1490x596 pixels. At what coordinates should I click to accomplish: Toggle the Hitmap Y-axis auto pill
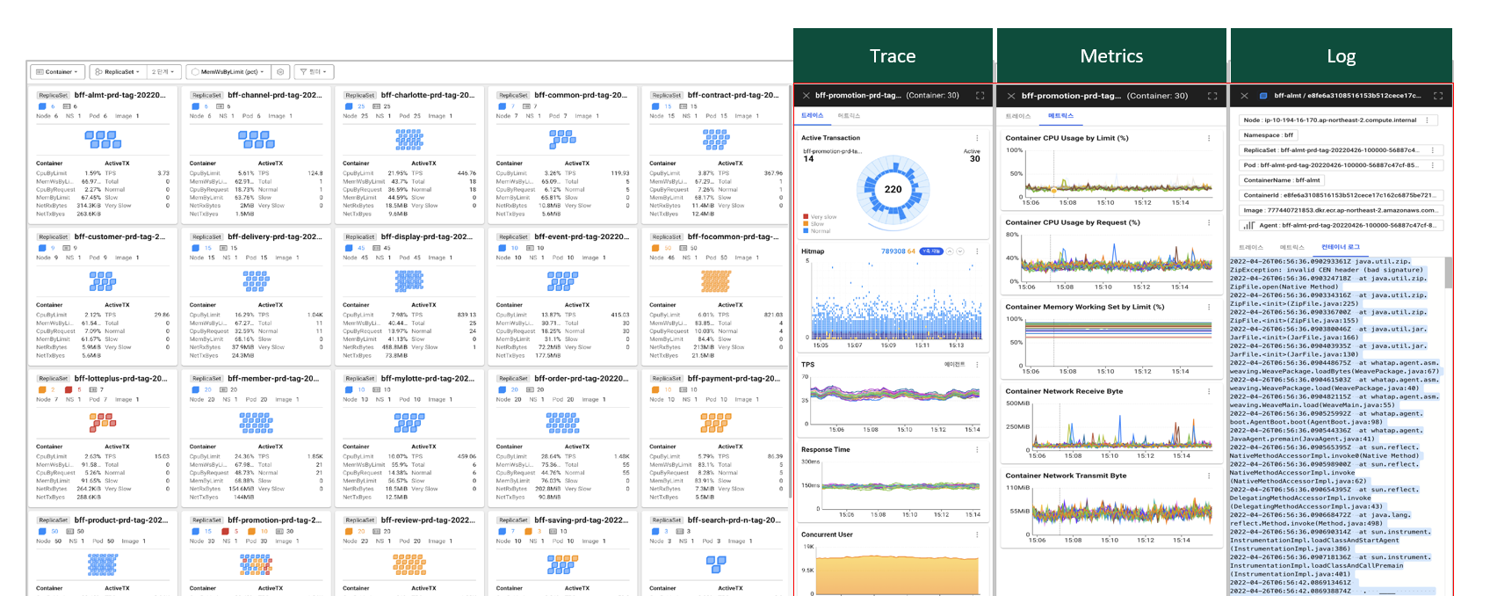pos(930,251)
